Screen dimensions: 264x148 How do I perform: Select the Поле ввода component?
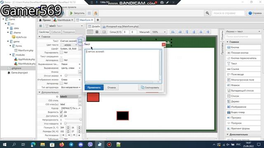click(243, 74)
